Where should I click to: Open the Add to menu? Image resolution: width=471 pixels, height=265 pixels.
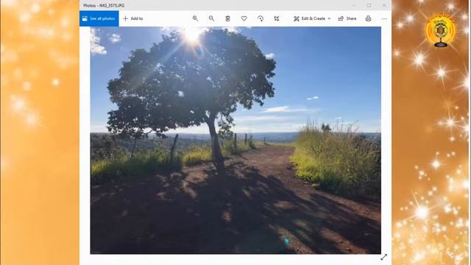click(x=133, y=18)
